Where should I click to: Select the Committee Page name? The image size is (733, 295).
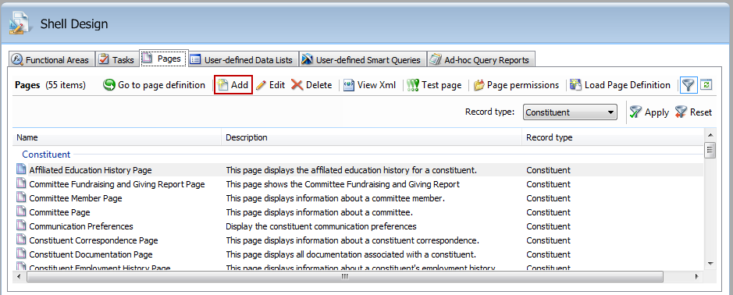(x=60, y=212)
